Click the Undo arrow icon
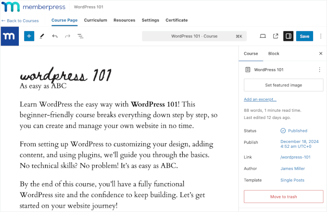Image resolution: width=327 pixels, height=212 pixels. pos(55,36)
